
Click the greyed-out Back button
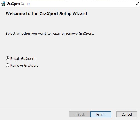point(79,114)
